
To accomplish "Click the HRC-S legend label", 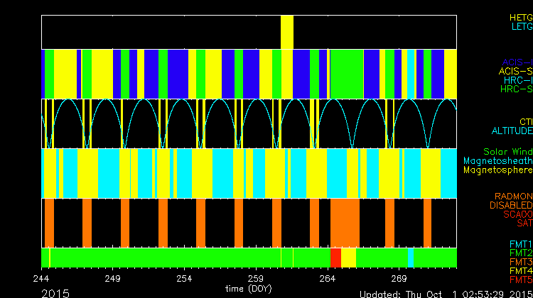I will (x=516, y=89).
